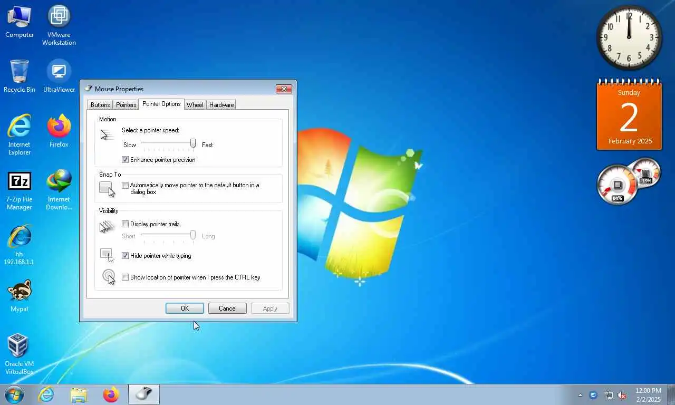Viewport: 675px width, 405px height.
Task: Switch to the Hardware tab
Action: pos(221,105)
